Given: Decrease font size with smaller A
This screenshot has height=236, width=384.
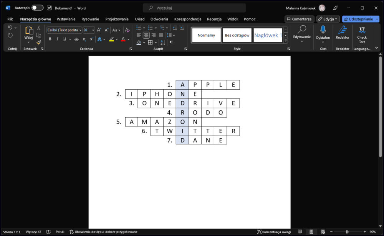Looking at the screenshot, I should (106, 30).
